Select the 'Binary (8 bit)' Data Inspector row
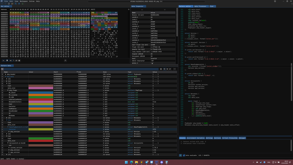The height and width of the screenshot is (165, 293). tap(153, 15)
